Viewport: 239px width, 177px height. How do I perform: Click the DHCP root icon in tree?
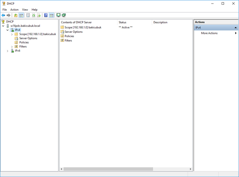pos(3,22)
